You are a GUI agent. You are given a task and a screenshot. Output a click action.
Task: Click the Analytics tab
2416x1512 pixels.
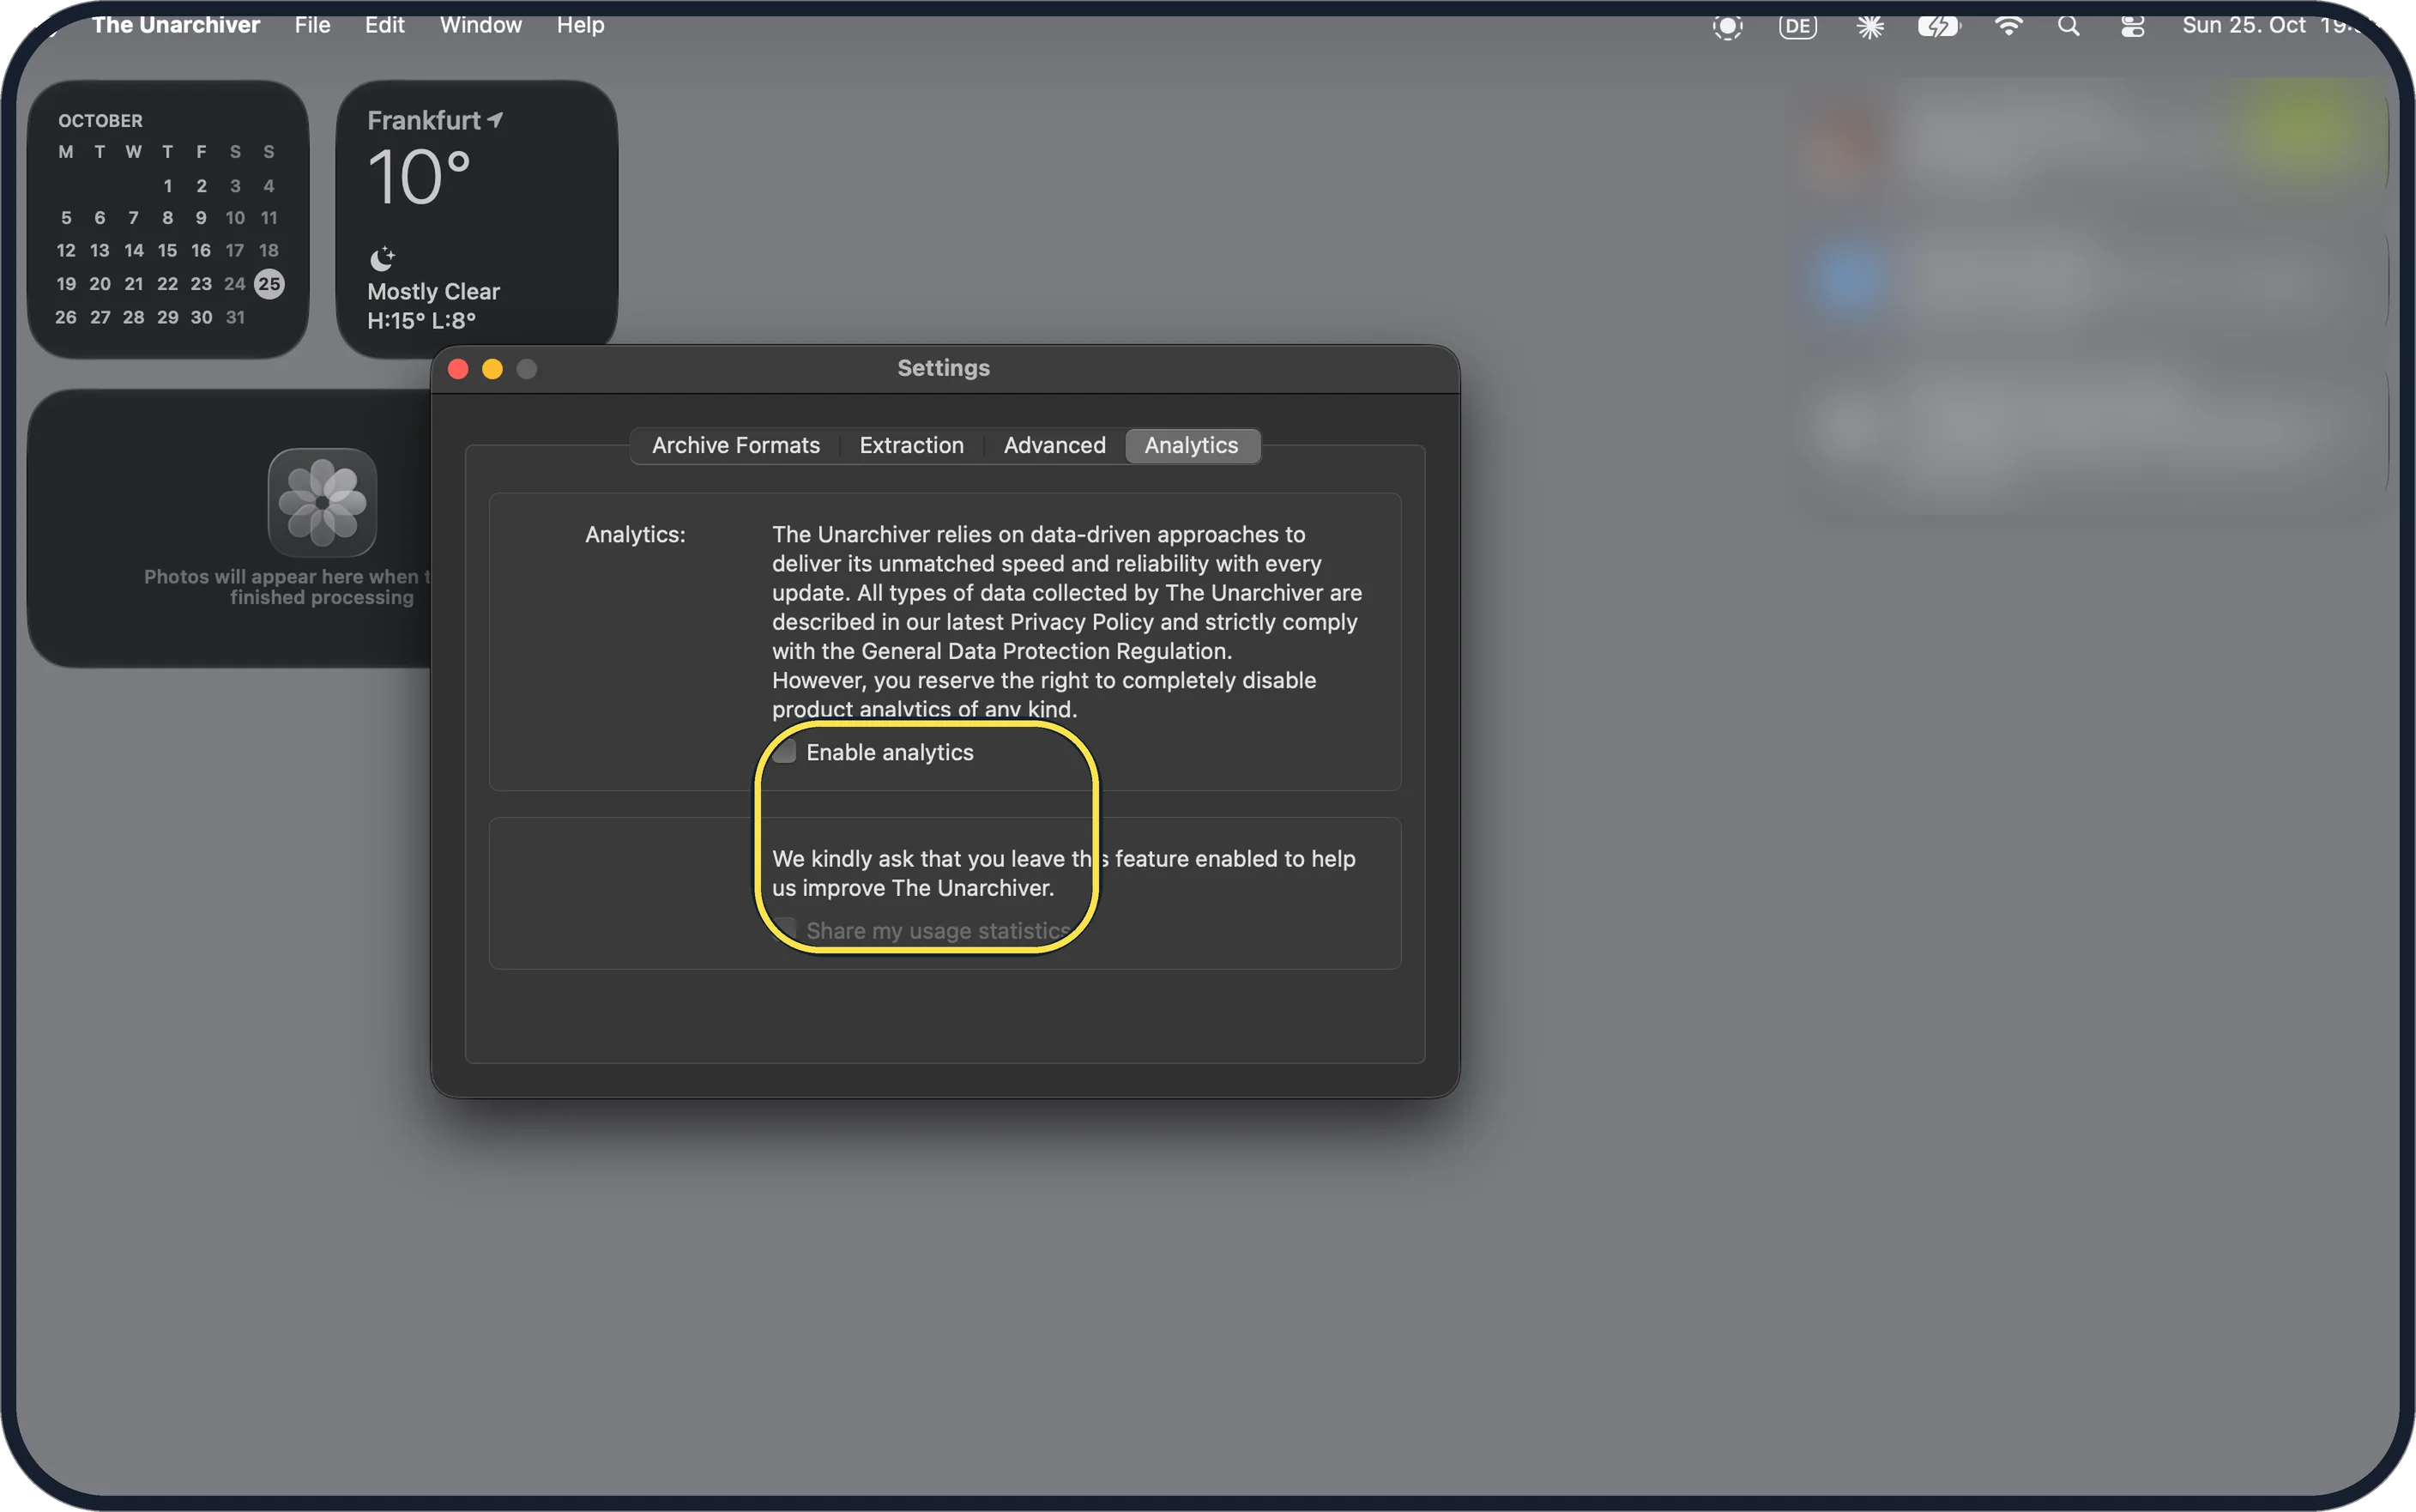coord(1192,445)
